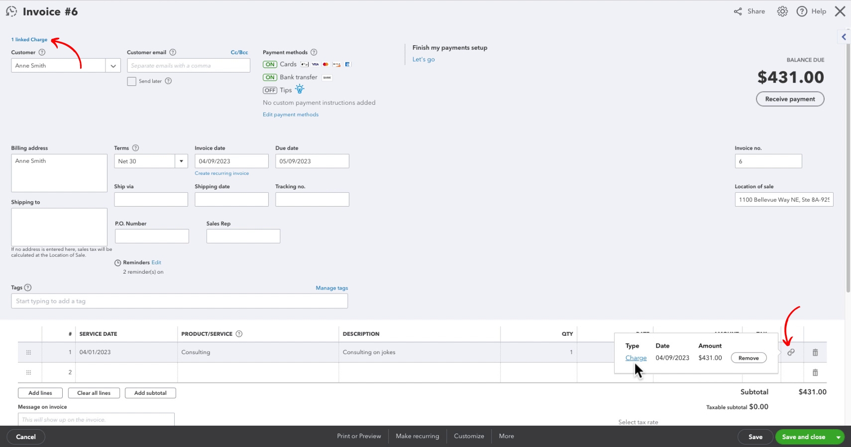Screen dimensions: 851x447
Task: Click help icon next to Terms
Action: 135,148
